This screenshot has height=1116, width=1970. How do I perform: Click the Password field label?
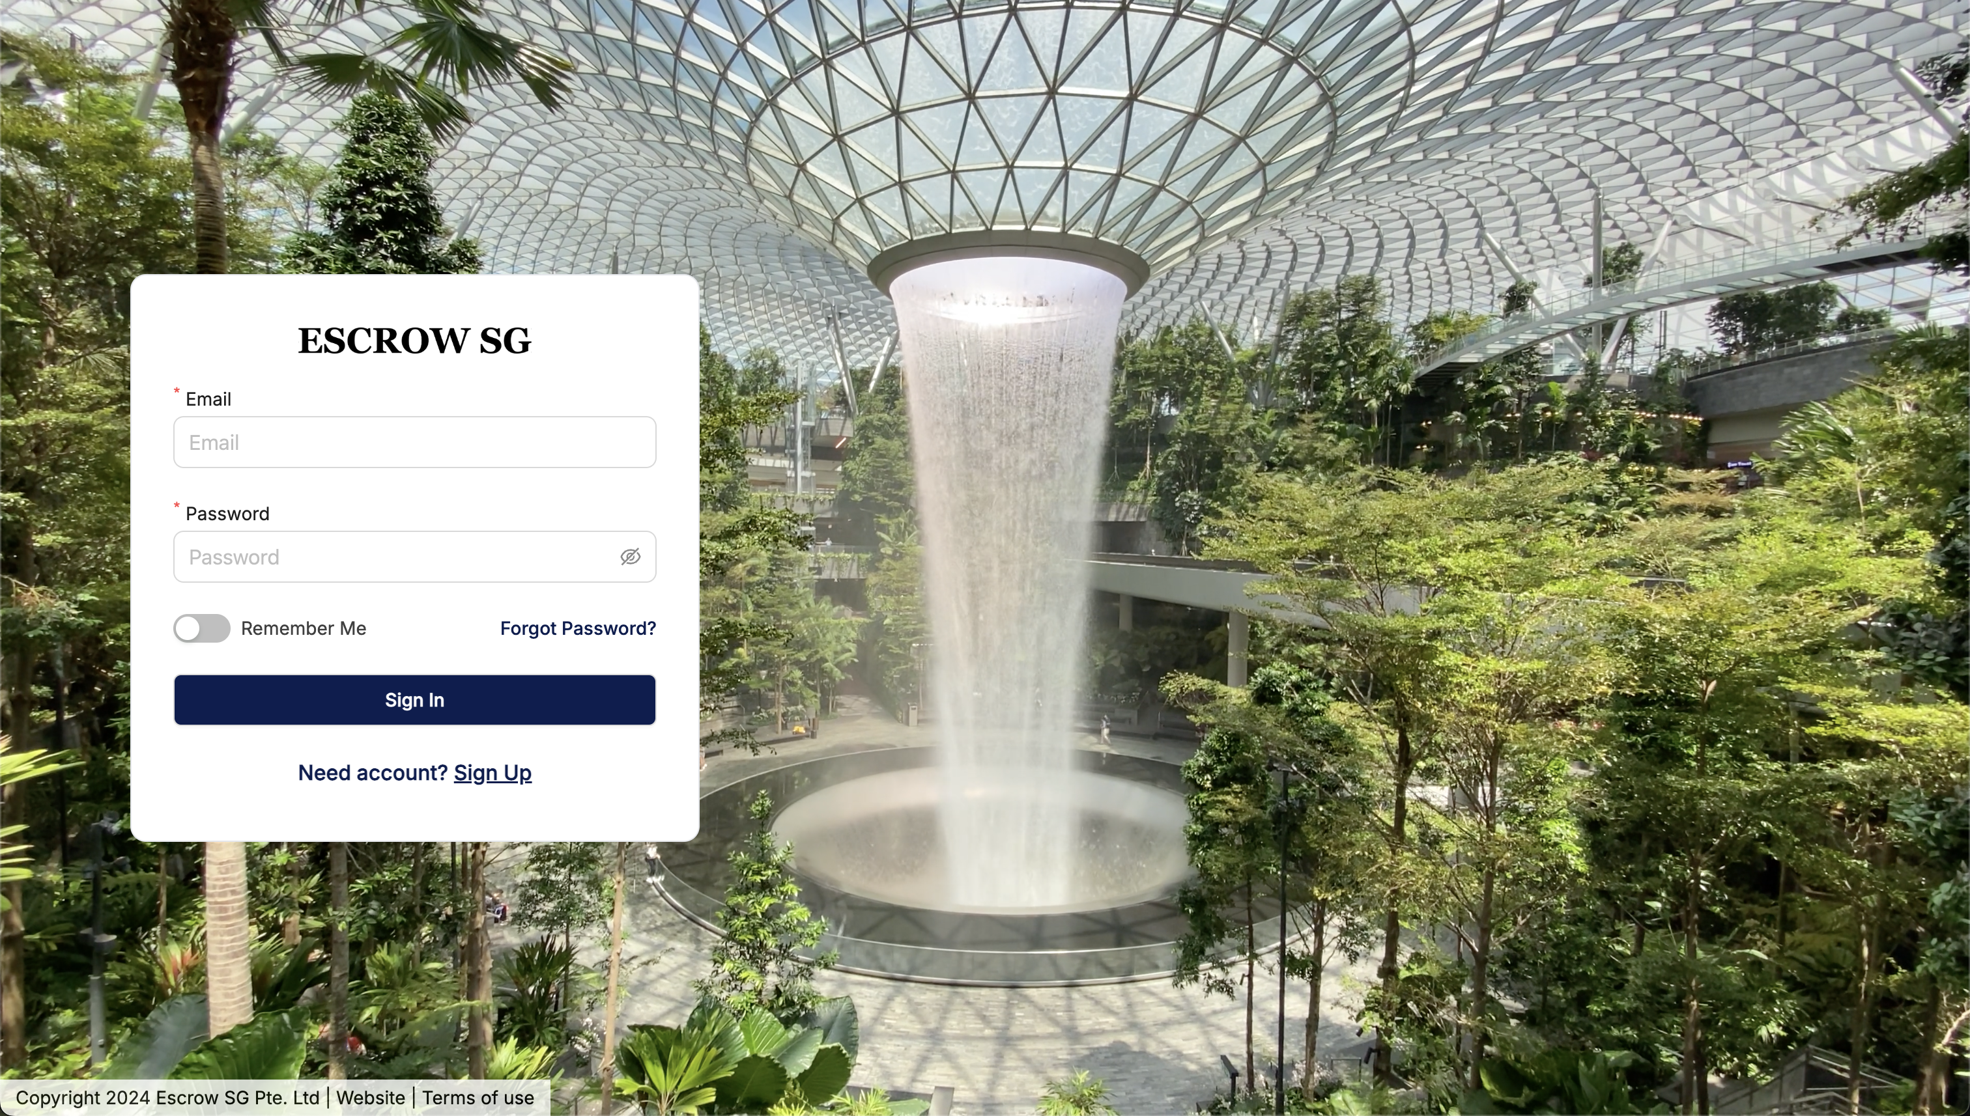(x=228, y=514)
